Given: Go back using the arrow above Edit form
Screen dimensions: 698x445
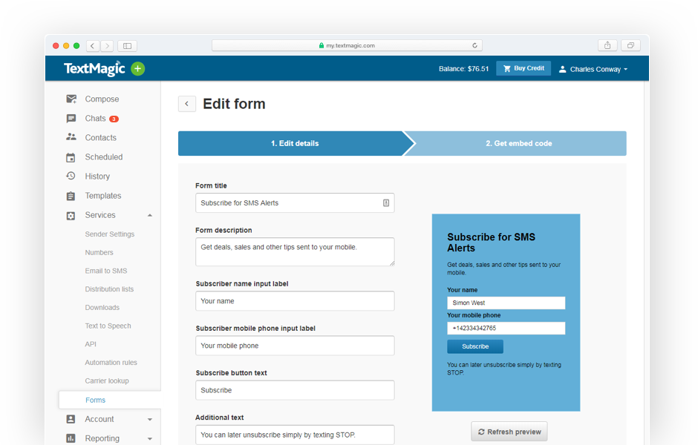Looking at the screenshot, I should point(186,104).
